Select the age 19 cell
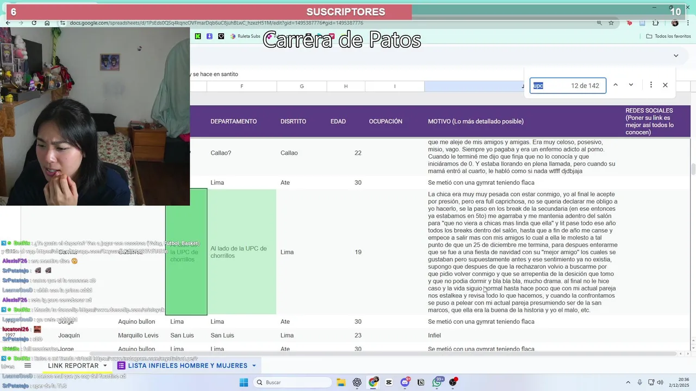696x391 pixels. tap(346, 252)
